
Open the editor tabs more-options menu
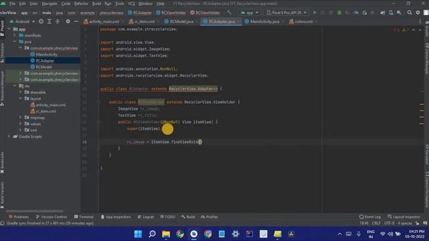tap(420, 21)
